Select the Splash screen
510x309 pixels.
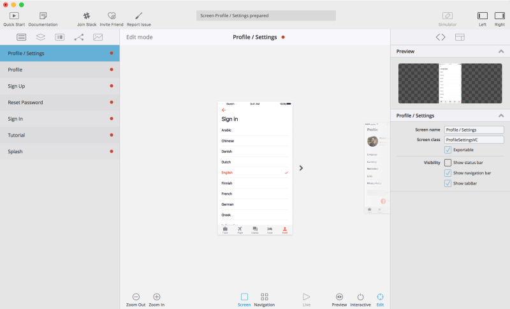pyautogui.click(x=60, y=151)
